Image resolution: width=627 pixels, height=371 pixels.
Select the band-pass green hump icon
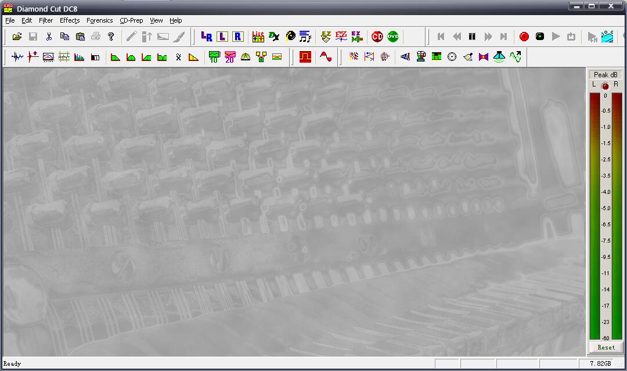131,57
